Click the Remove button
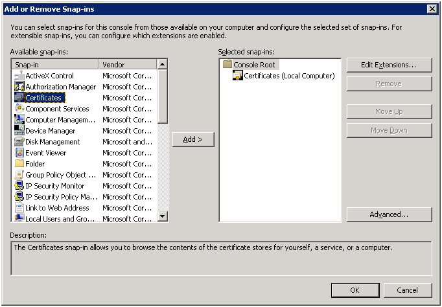 click(389, 84)
